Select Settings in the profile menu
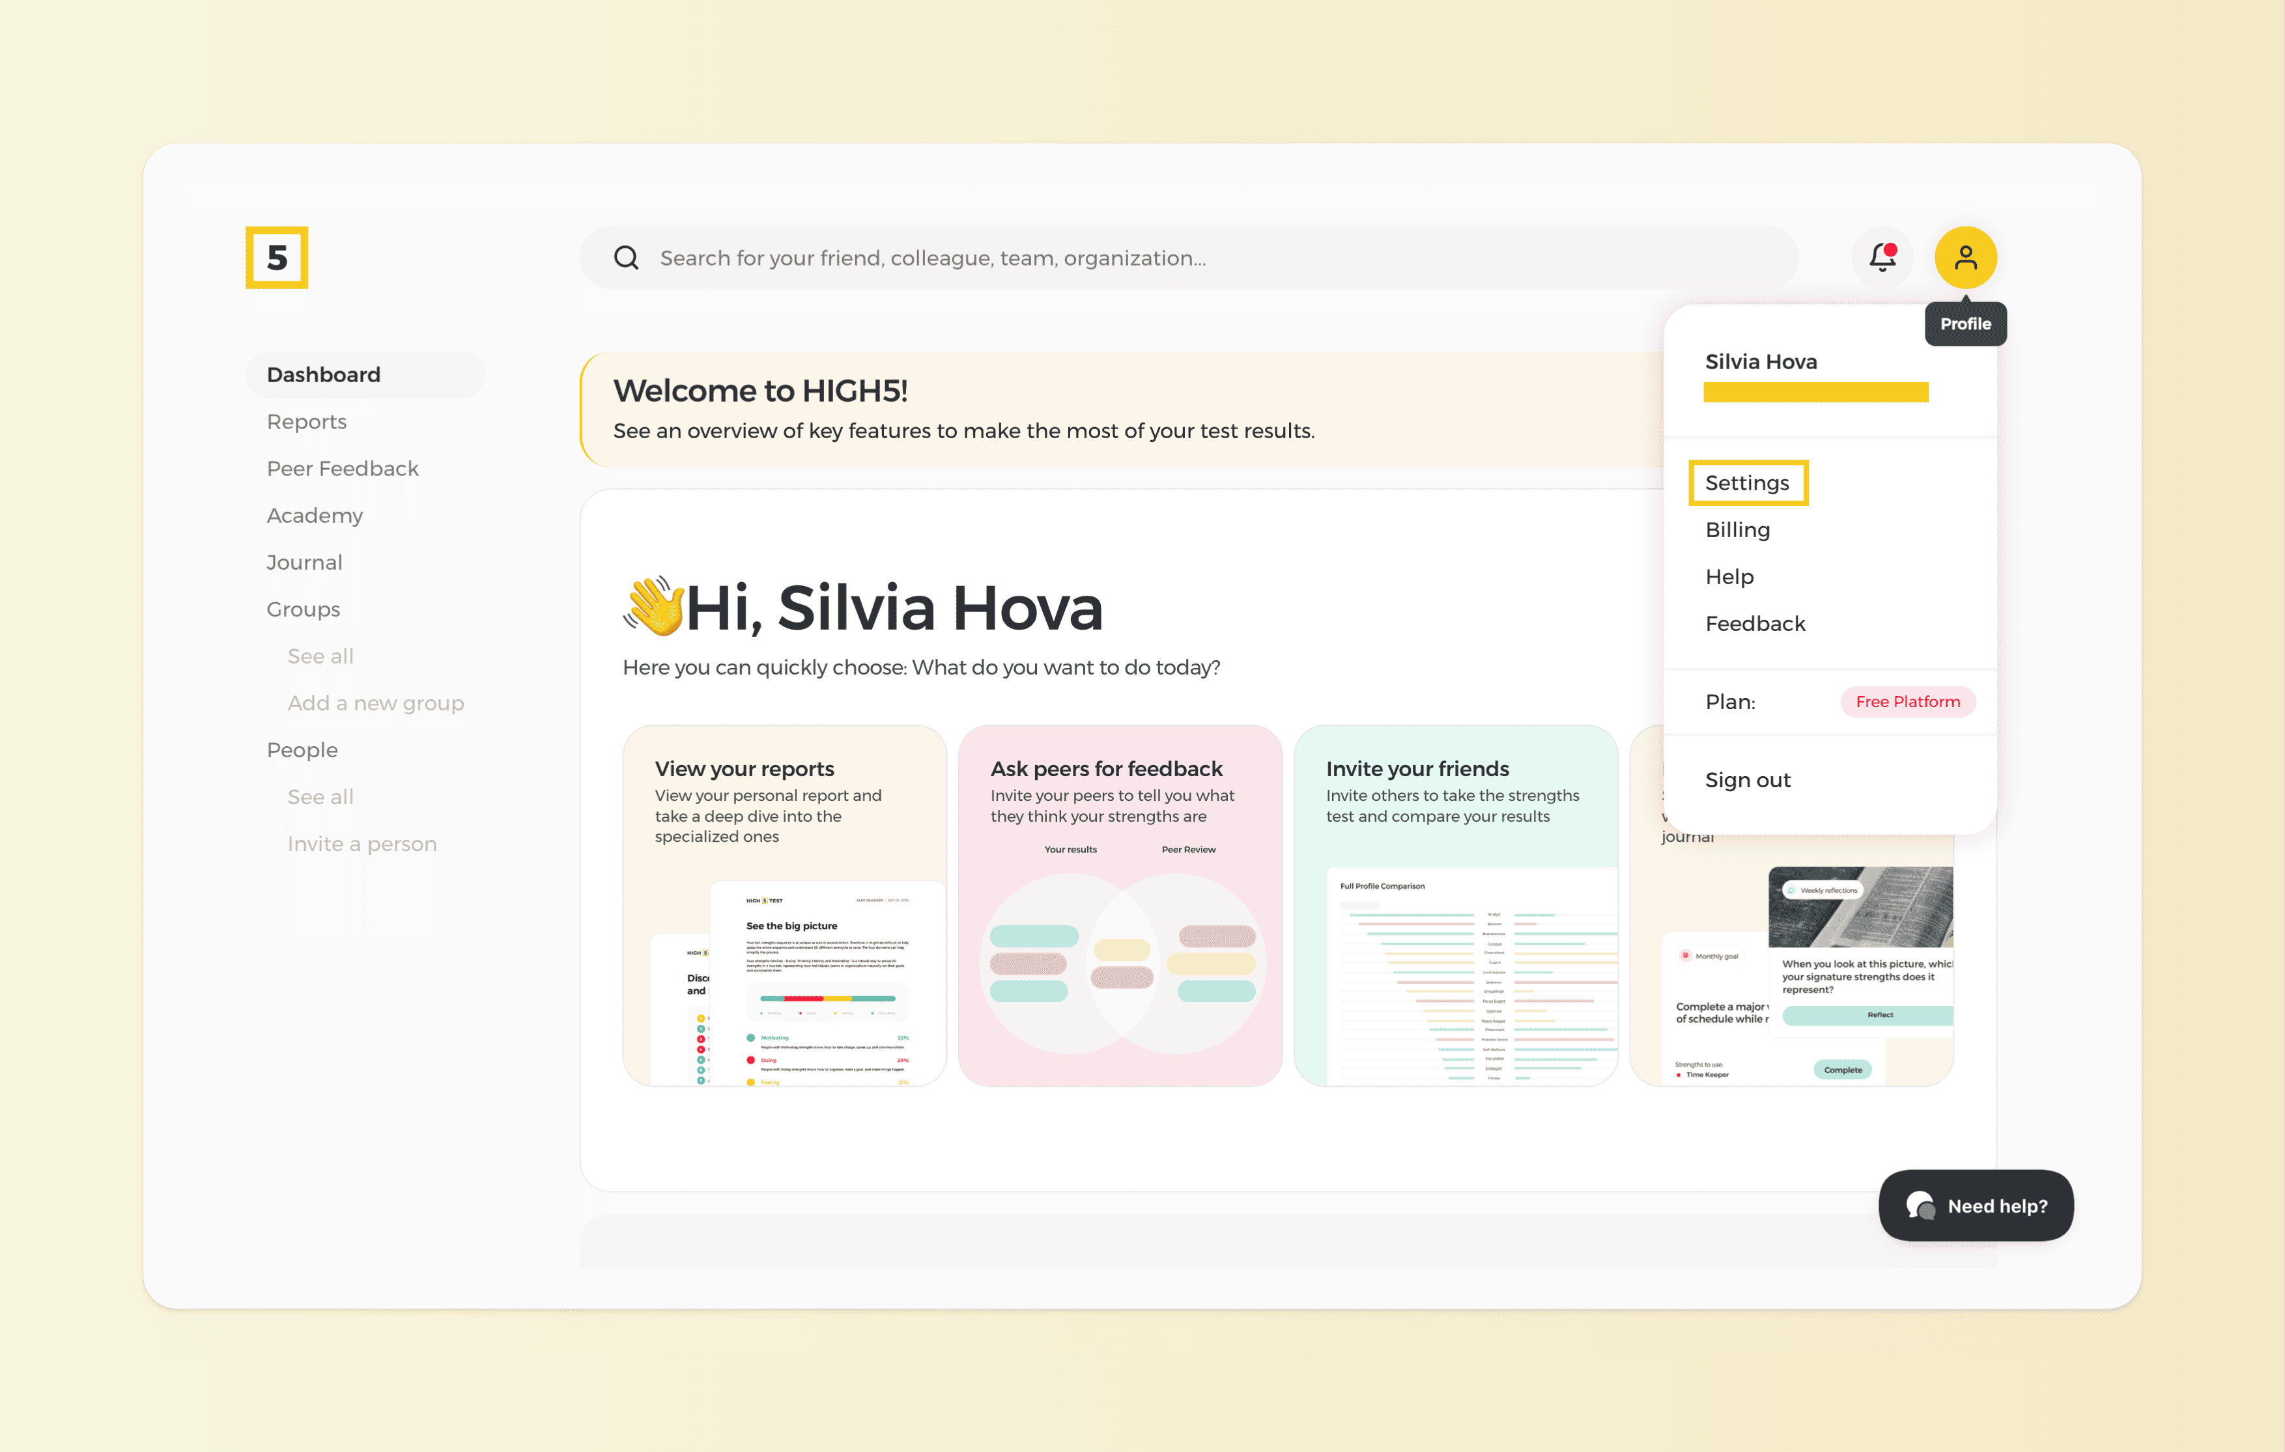 point(1748,482)
